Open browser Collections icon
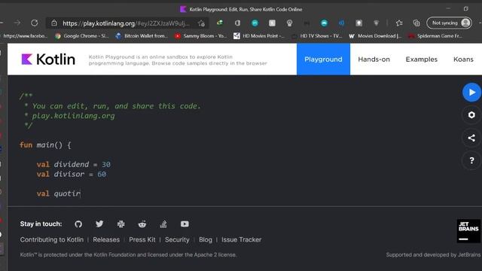The width and height of the screenshot is (482, 271). (x=416, y=23)
